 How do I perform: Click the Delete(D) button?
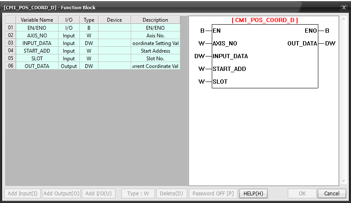click(x=171, y=193)
